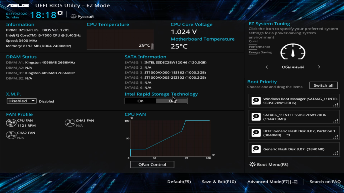
Task: Click the ASUS logo
Action: (x=17, y=5)
